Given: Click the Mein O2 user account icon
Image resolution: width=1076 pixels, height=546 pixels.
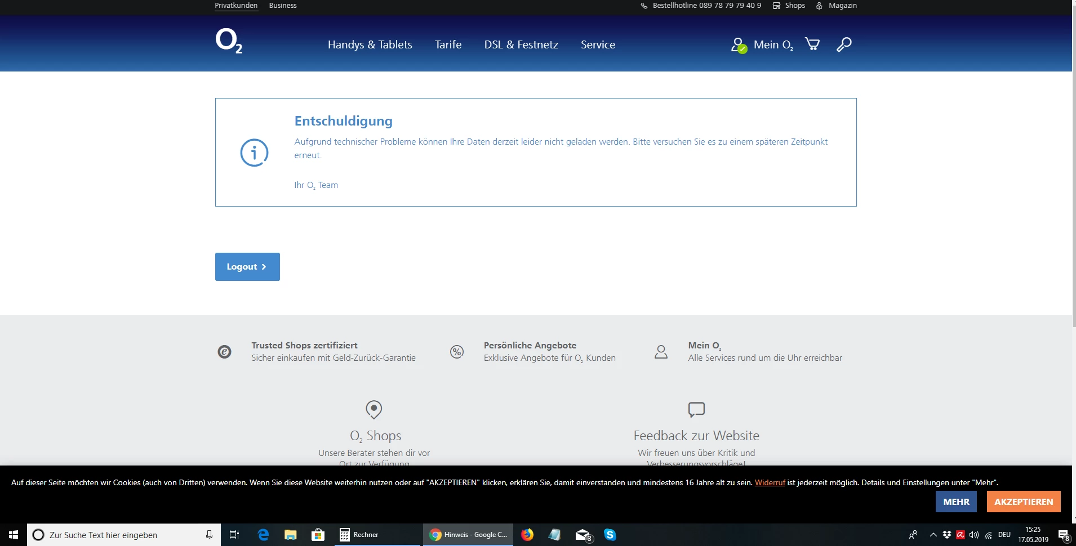Looking at the screenshot, I should point(739,45).
